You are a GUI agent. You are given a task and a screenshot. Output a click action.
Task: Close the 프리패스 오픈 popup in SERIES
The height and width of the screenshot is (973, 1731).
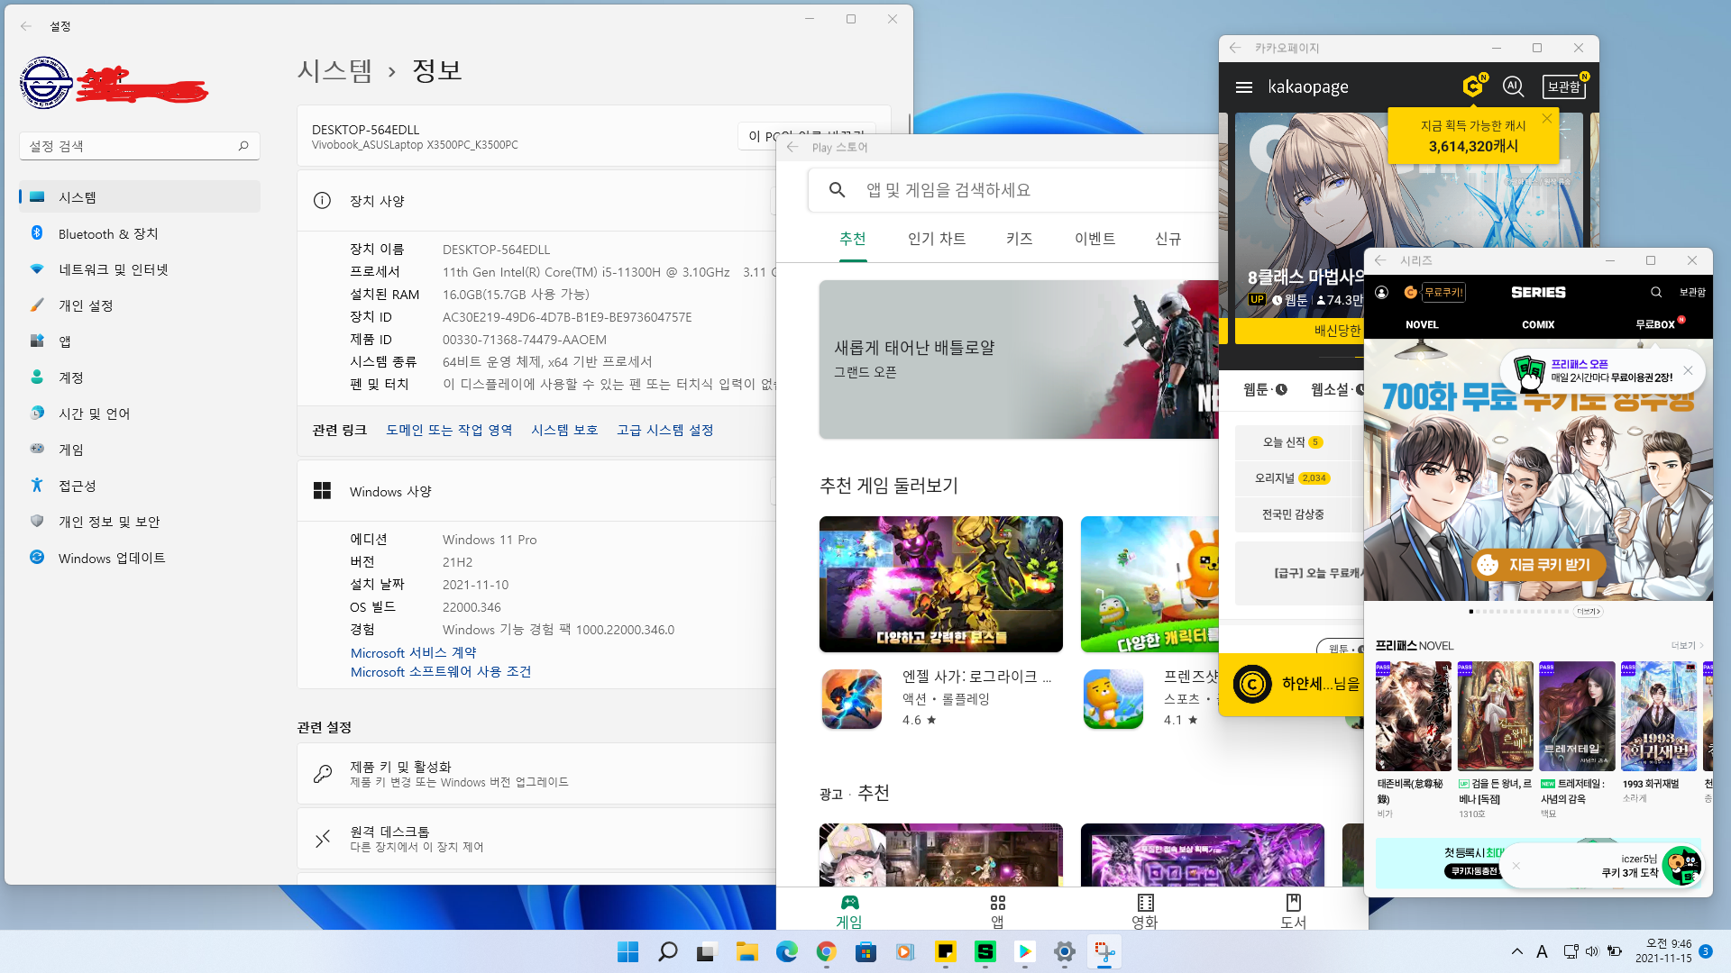(1688, 370)
